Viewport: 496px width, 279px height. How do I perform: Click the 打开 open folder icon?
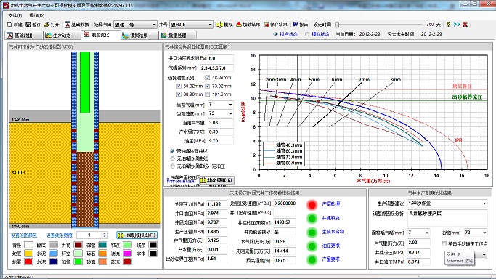pyautogui.click(x=46, y=25)
